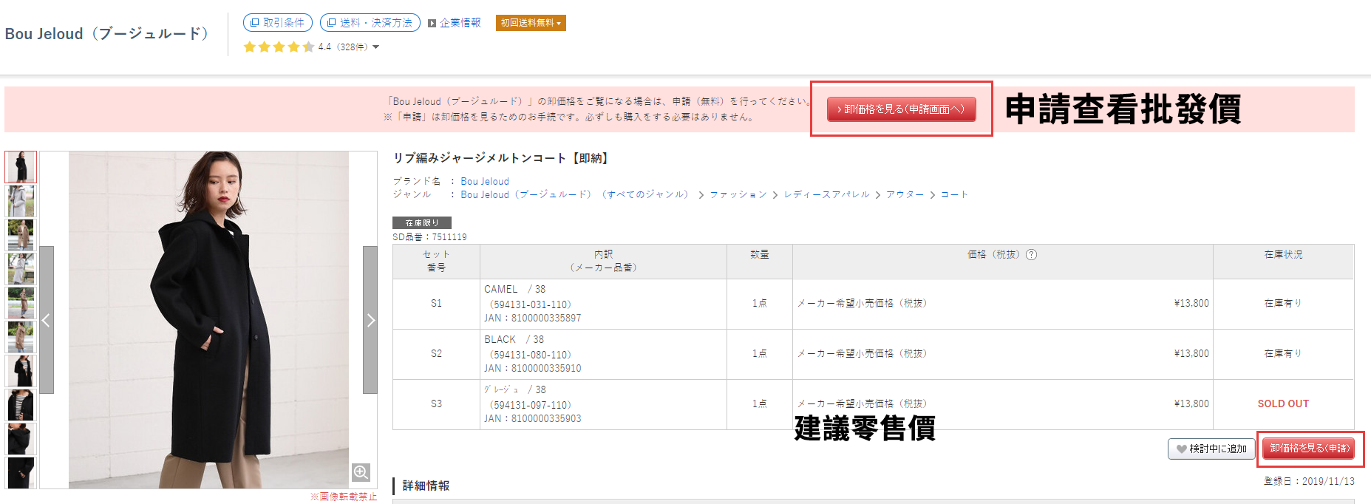Open the Bou Jeloud brand name link
This screenshot has height=504, width=1371.
tap(484, 182)
